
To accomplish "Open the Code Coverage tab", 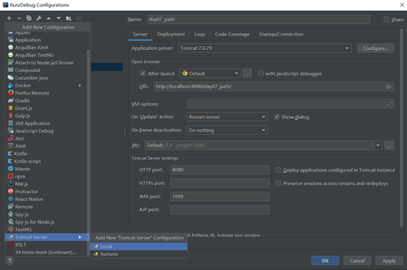I will coord(232,34).
